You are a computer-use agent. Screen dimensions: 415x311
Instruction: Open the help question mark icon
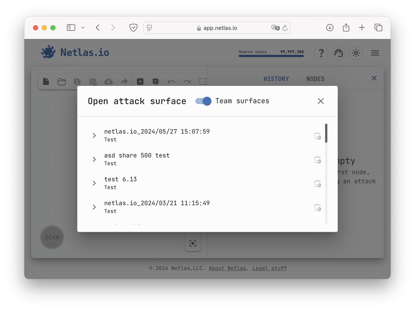click(x=321, y=53)
